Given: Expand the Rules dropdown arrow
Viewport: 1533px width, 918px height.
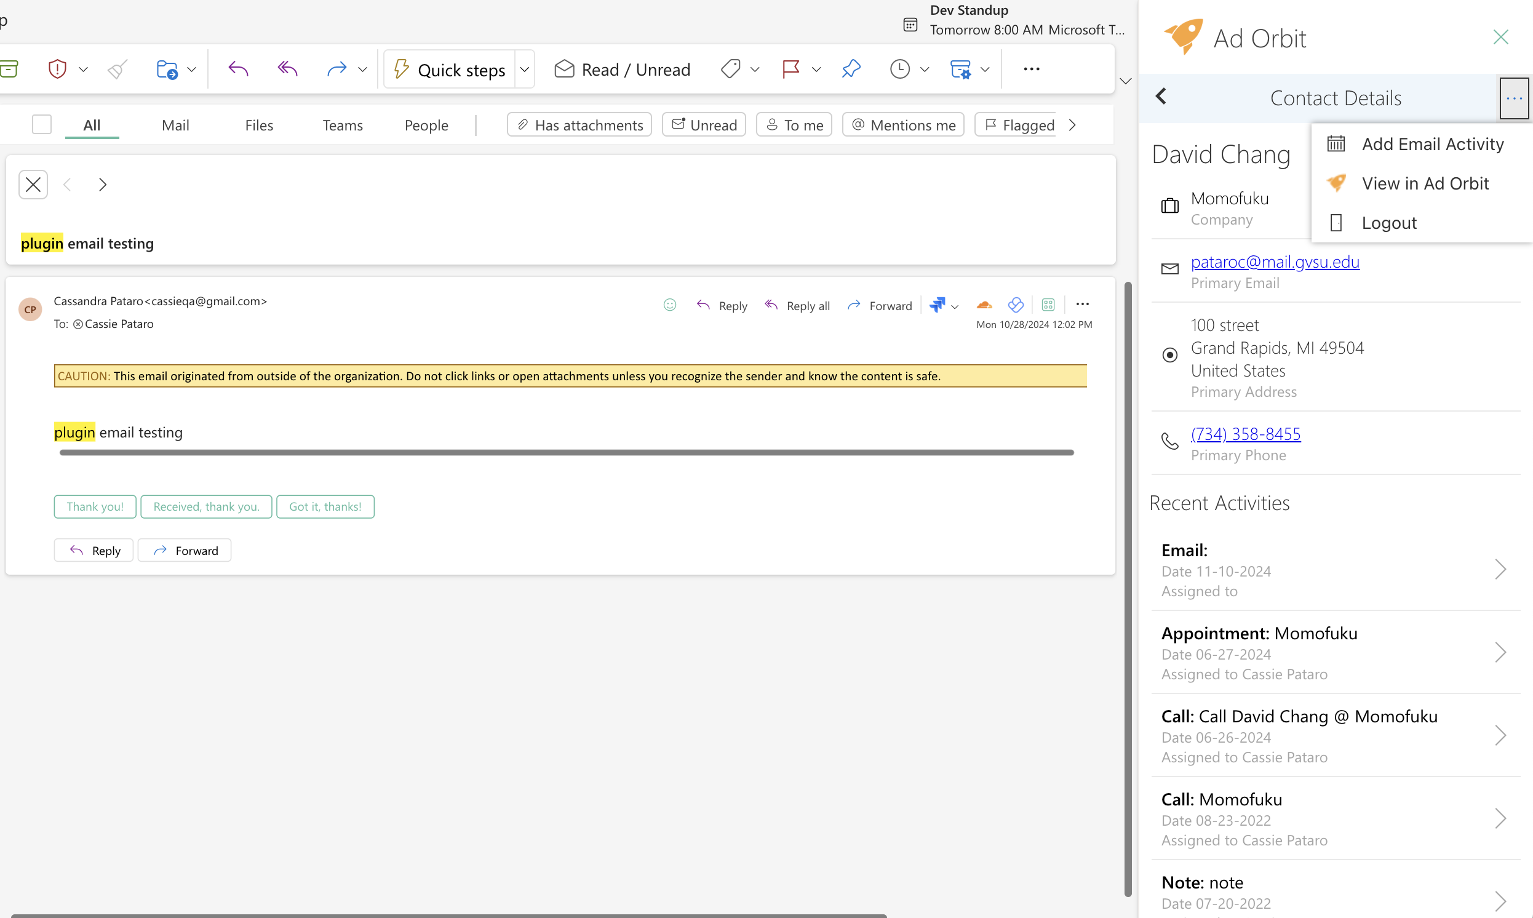Looking at the screenshot, I should [x=984, y=70].
